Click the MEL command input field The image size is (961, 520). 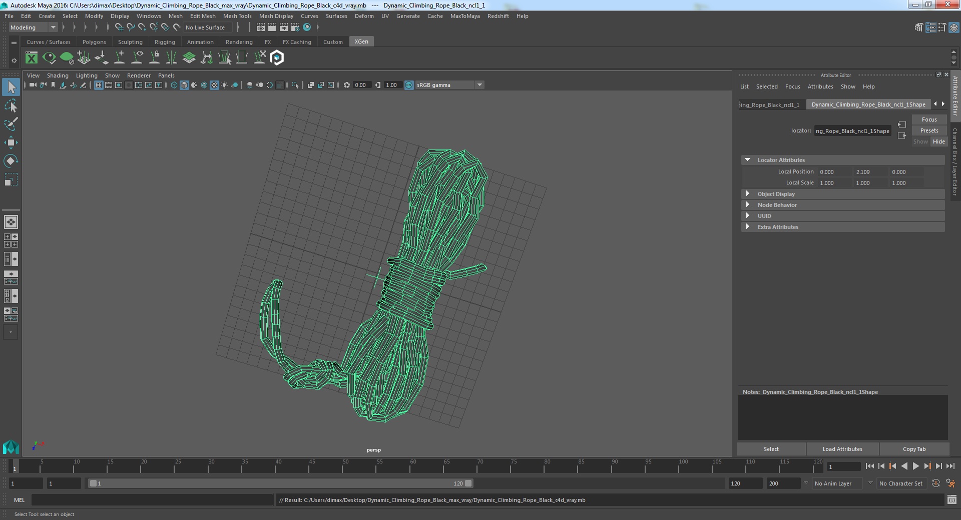pos(152,499)
